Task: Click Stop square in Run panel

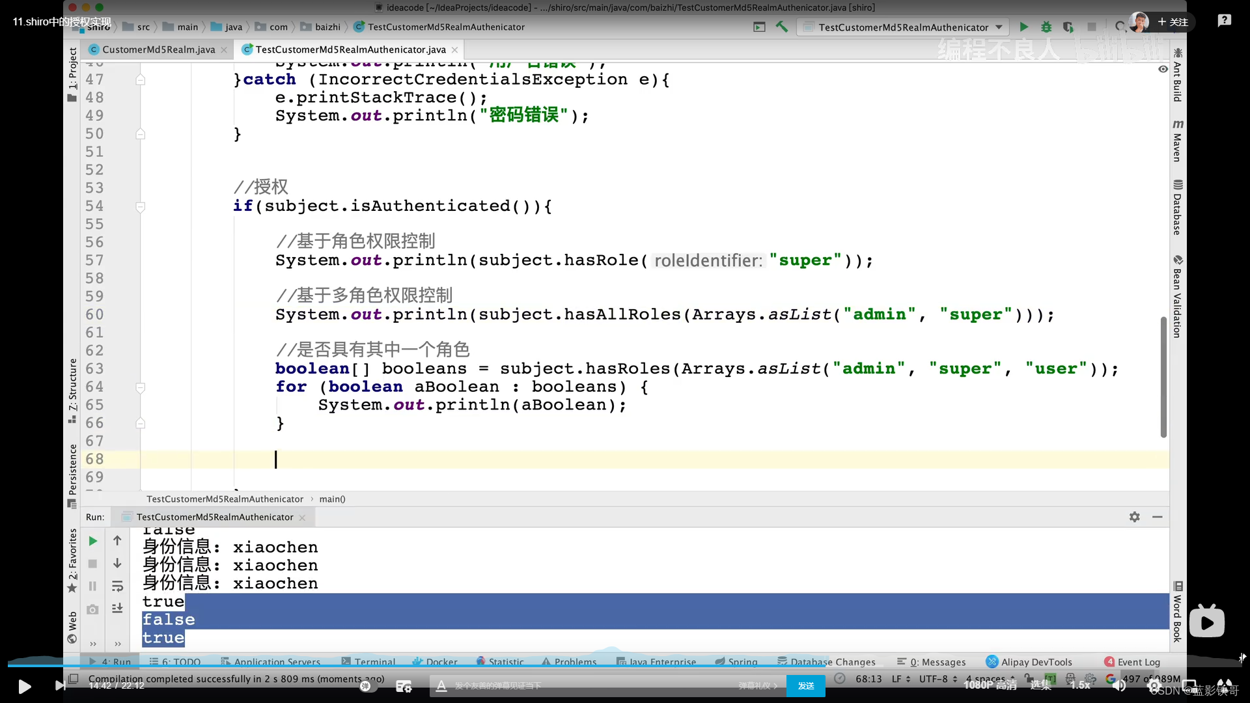Action: coord(93,564)
